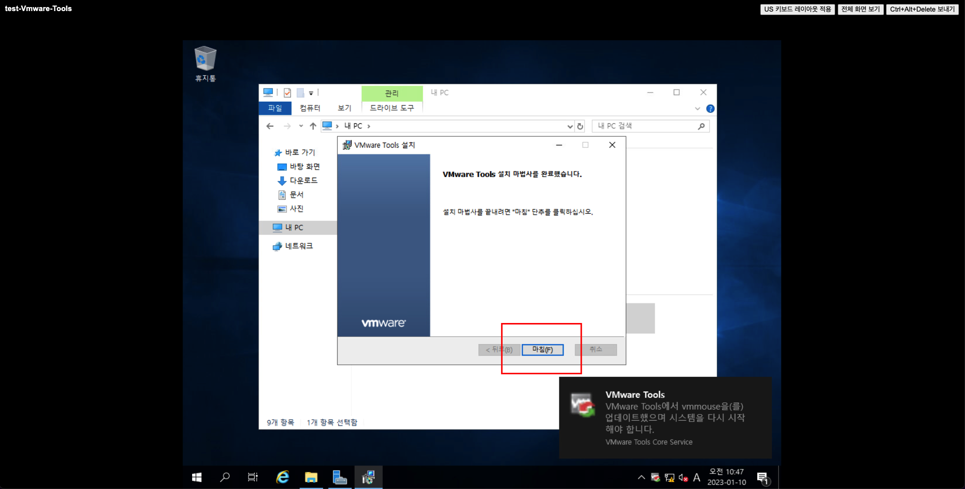Select 내 PC in navigation pane
The image size is (965, 489).
[298, 227]
